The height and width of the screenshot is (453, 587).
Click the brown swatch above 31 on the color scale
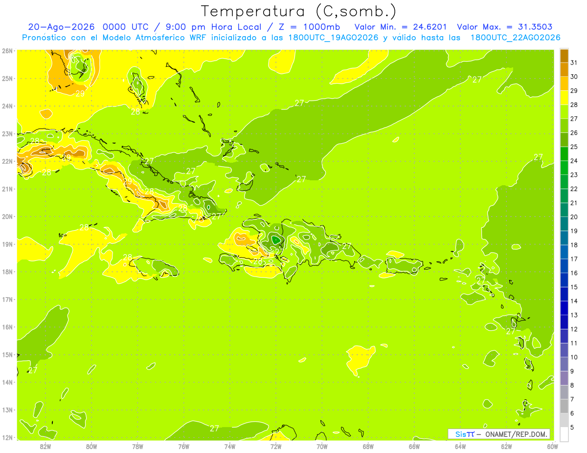pos(564,56)
